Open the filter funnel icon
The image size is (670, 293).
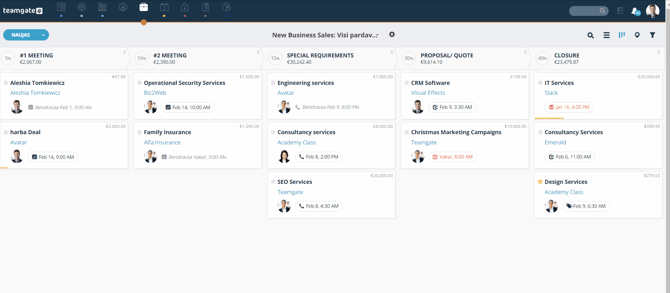pos(653,35)
